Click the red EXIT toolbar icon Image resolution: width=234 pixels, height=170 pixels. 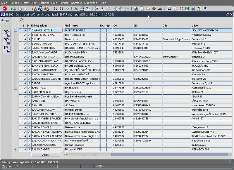pos(5,9)
